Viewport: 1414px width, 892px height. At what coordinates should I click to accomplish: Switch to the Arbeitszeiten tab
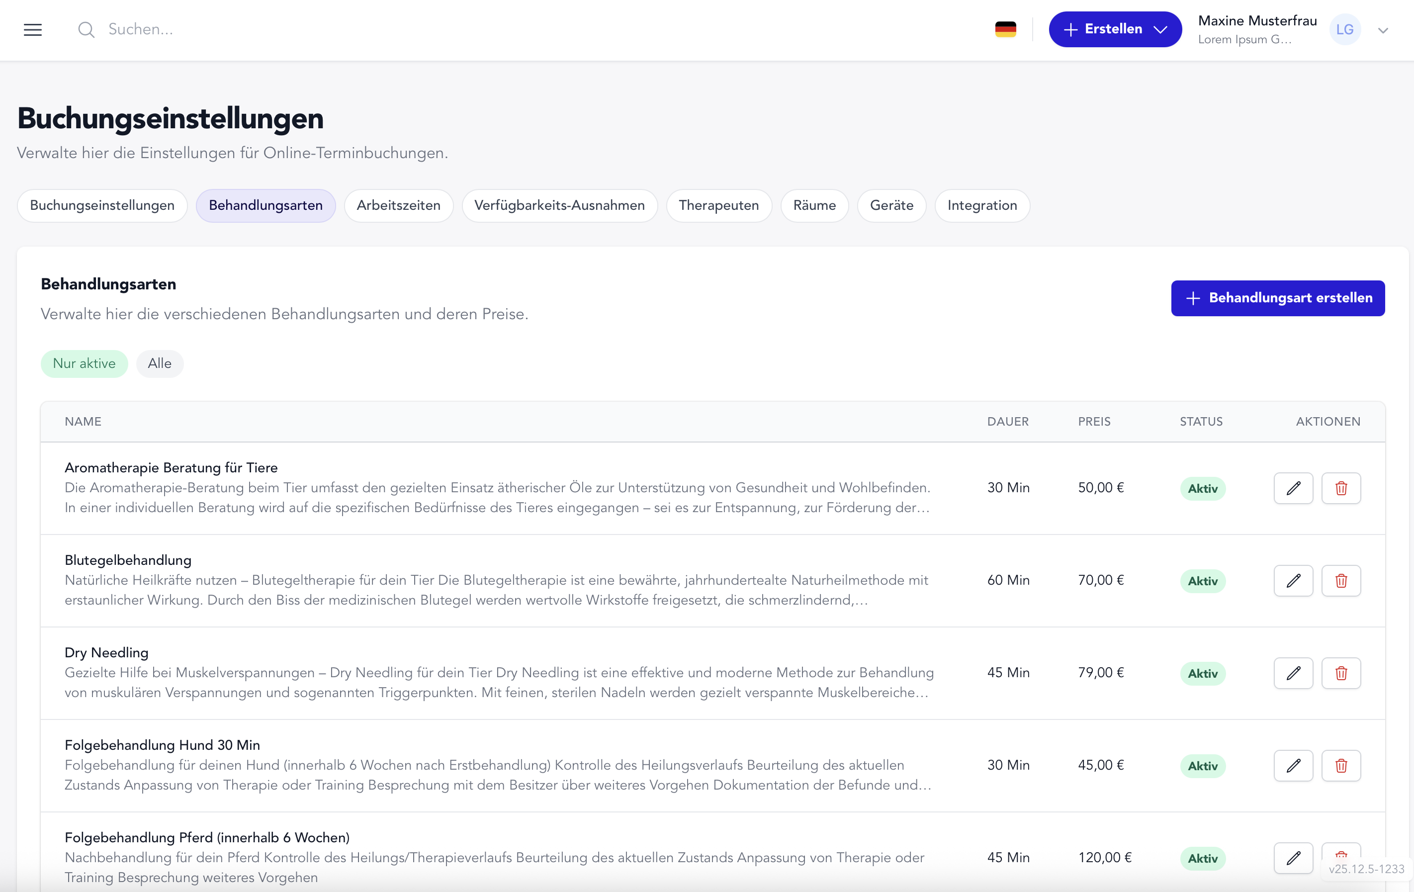point(399,205)
